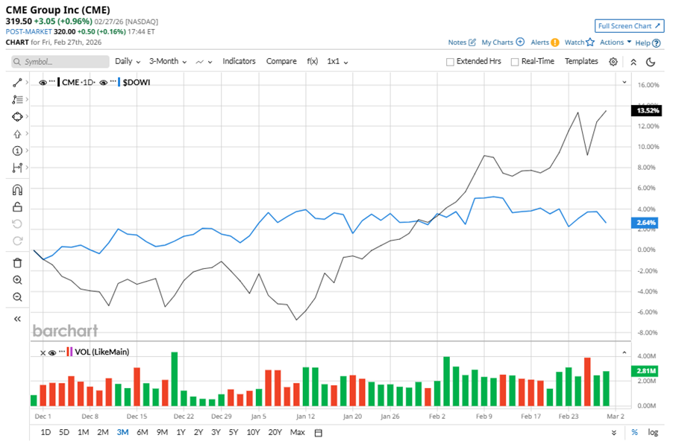Add CME to Watch list
Screen dimensions: 673x447
coord(580,42)
